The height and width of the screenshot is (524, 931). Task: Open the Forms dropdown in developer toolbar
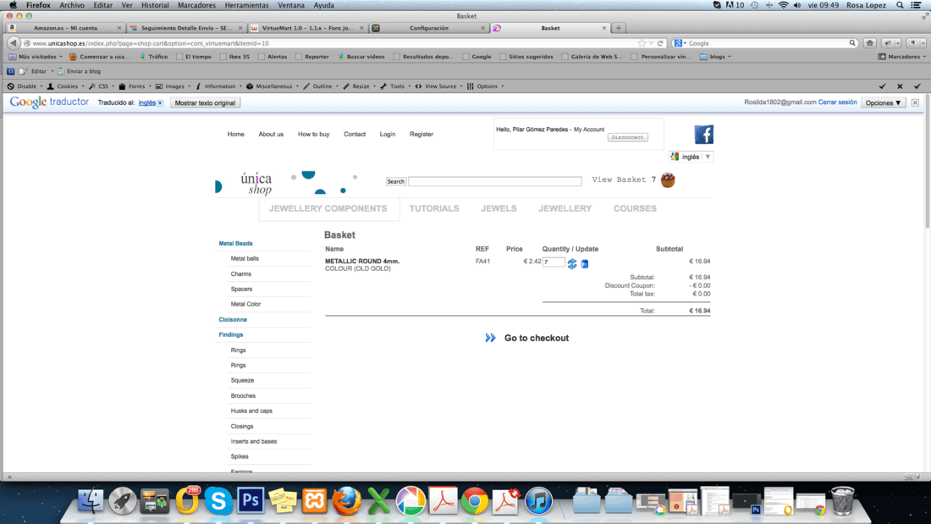[135, 86]
